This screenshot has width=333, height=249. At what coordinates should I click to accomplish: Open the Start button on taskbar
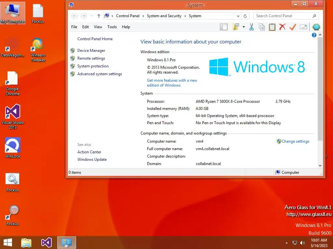(8, 243)
